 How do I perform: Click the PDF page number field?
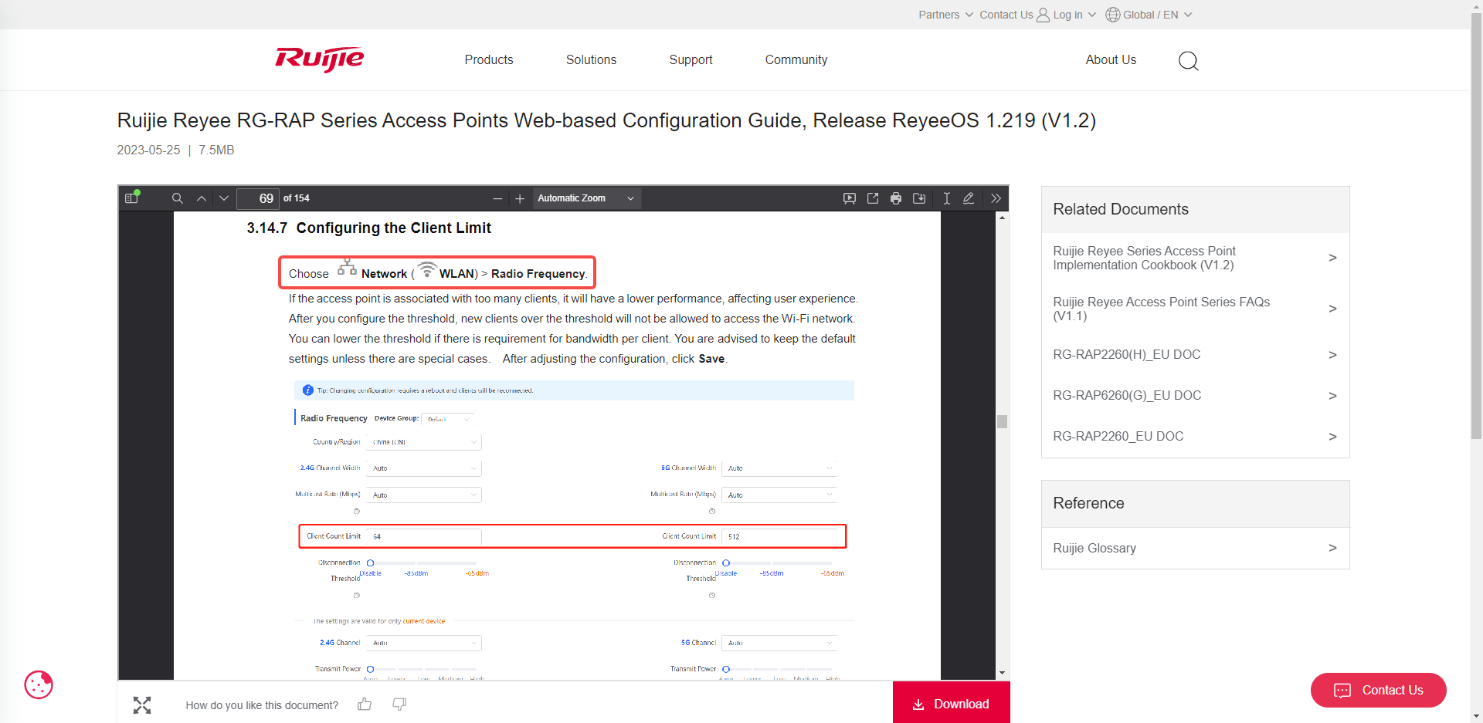point(258,198)
